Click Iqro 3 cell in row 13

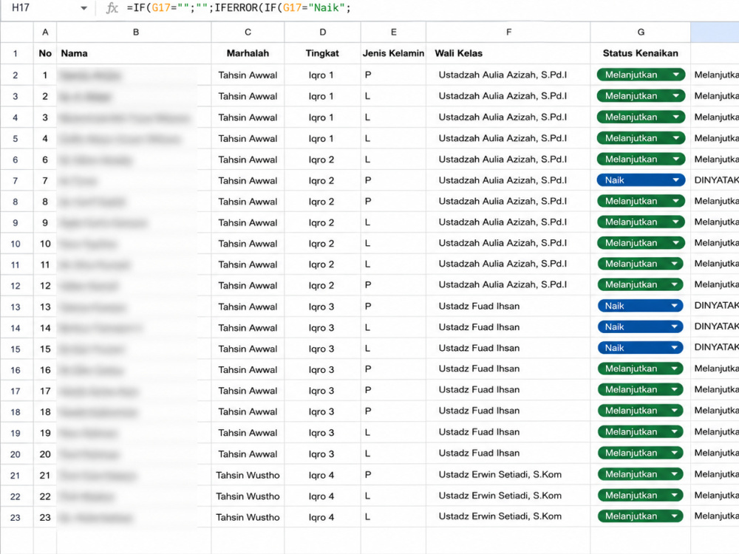pos(322,307)
